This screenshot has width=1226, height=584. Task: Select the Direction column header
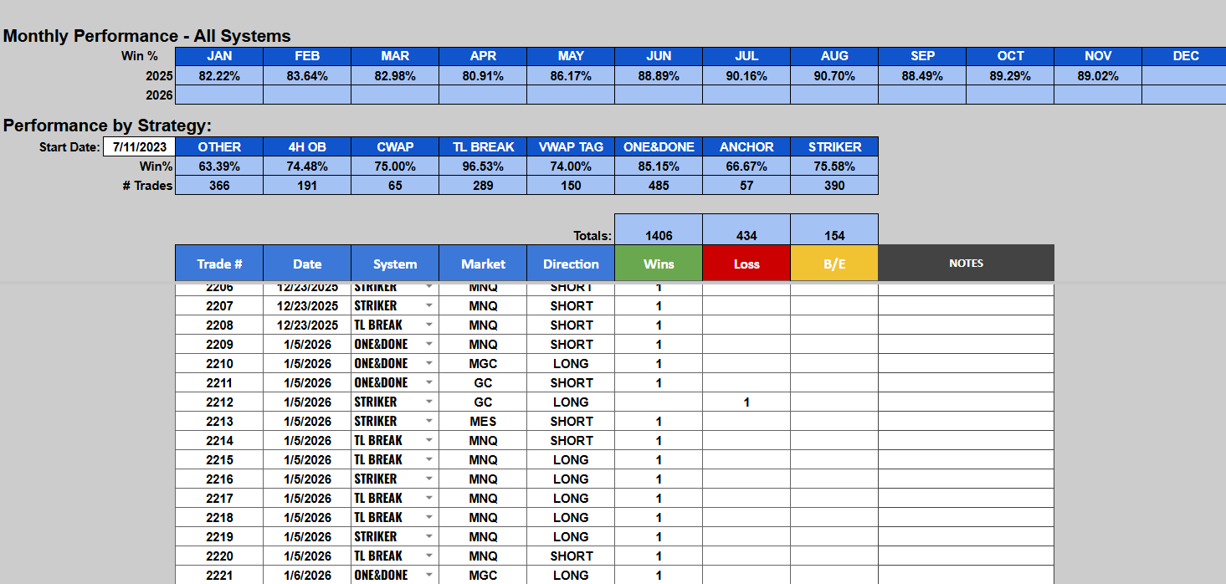571,264
